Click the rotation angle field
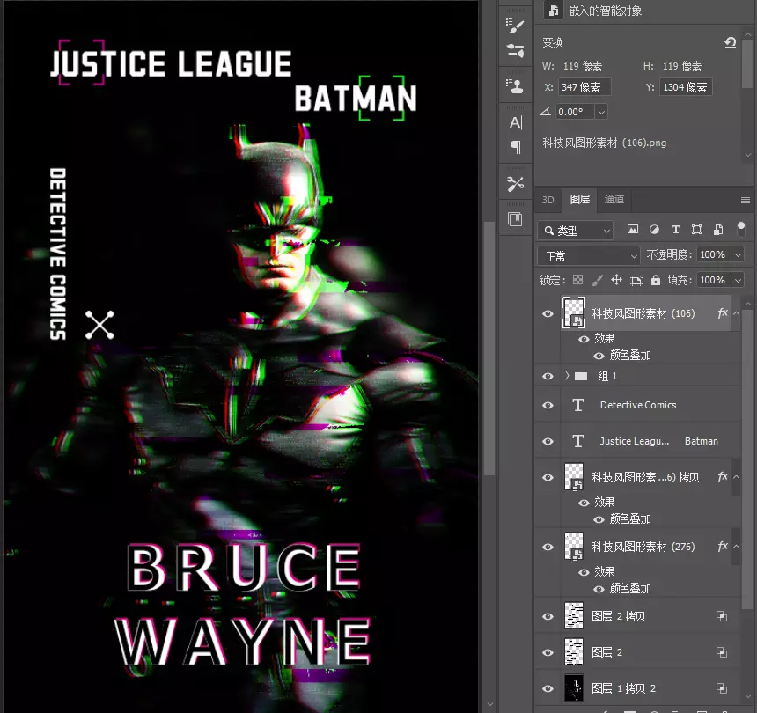Screen dimensions: 757x713 [576, 112]
